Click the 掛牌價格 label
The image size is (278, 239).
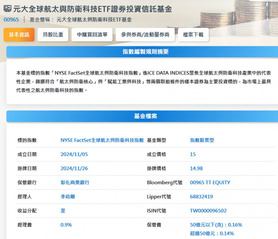click(x=156, y=168)
